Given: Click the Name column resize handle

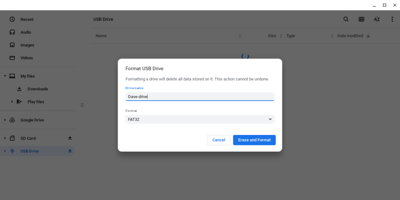Looking at the screenshot, I should [240, 36].
